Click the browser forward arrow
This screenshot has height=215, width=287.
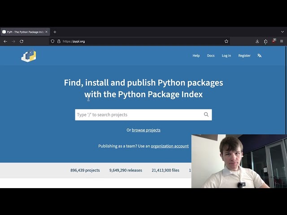pos(13,41)
